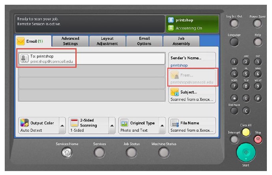272x175 pixels.
Task: Hit the Services Home button
Action: point(67,152)
